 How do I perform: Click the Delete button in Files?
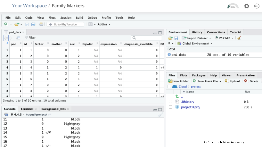[251, 81]
